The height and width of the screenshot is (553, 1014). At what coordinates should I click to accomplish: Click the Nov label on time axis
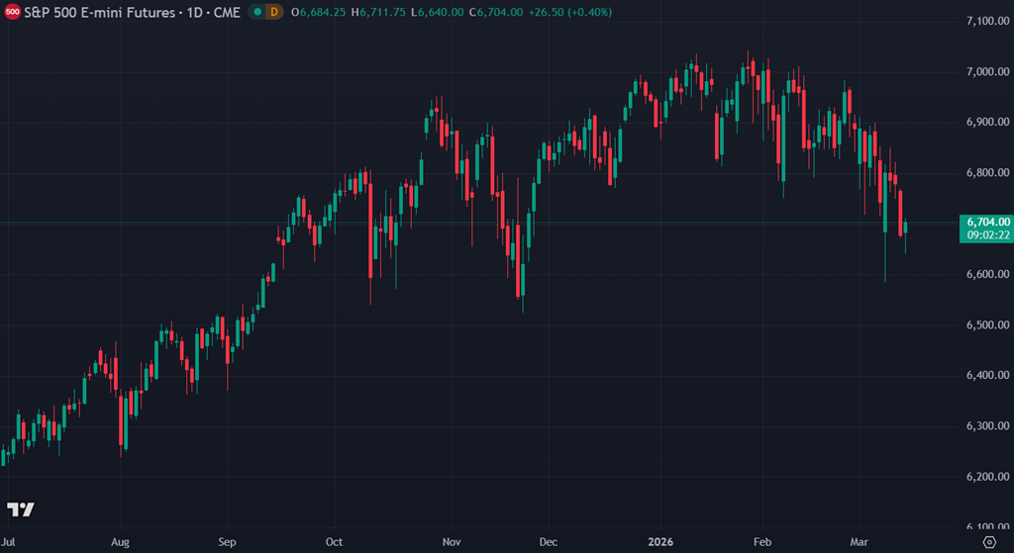coord(453,542)
